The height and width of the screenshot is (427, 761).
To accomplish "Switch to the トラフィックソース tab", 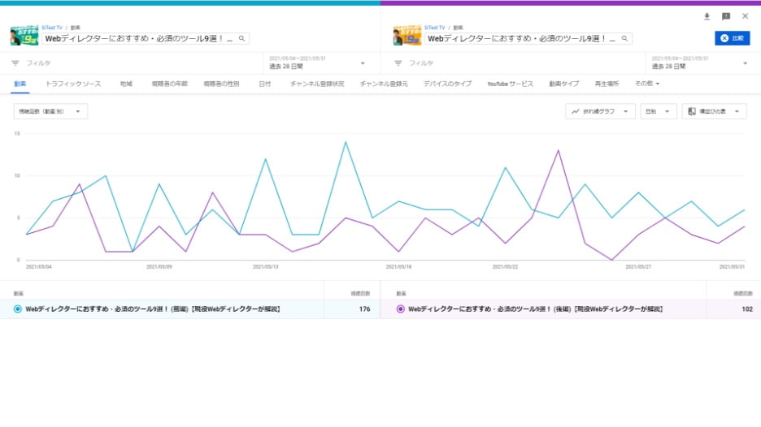I will pos(73,84).
